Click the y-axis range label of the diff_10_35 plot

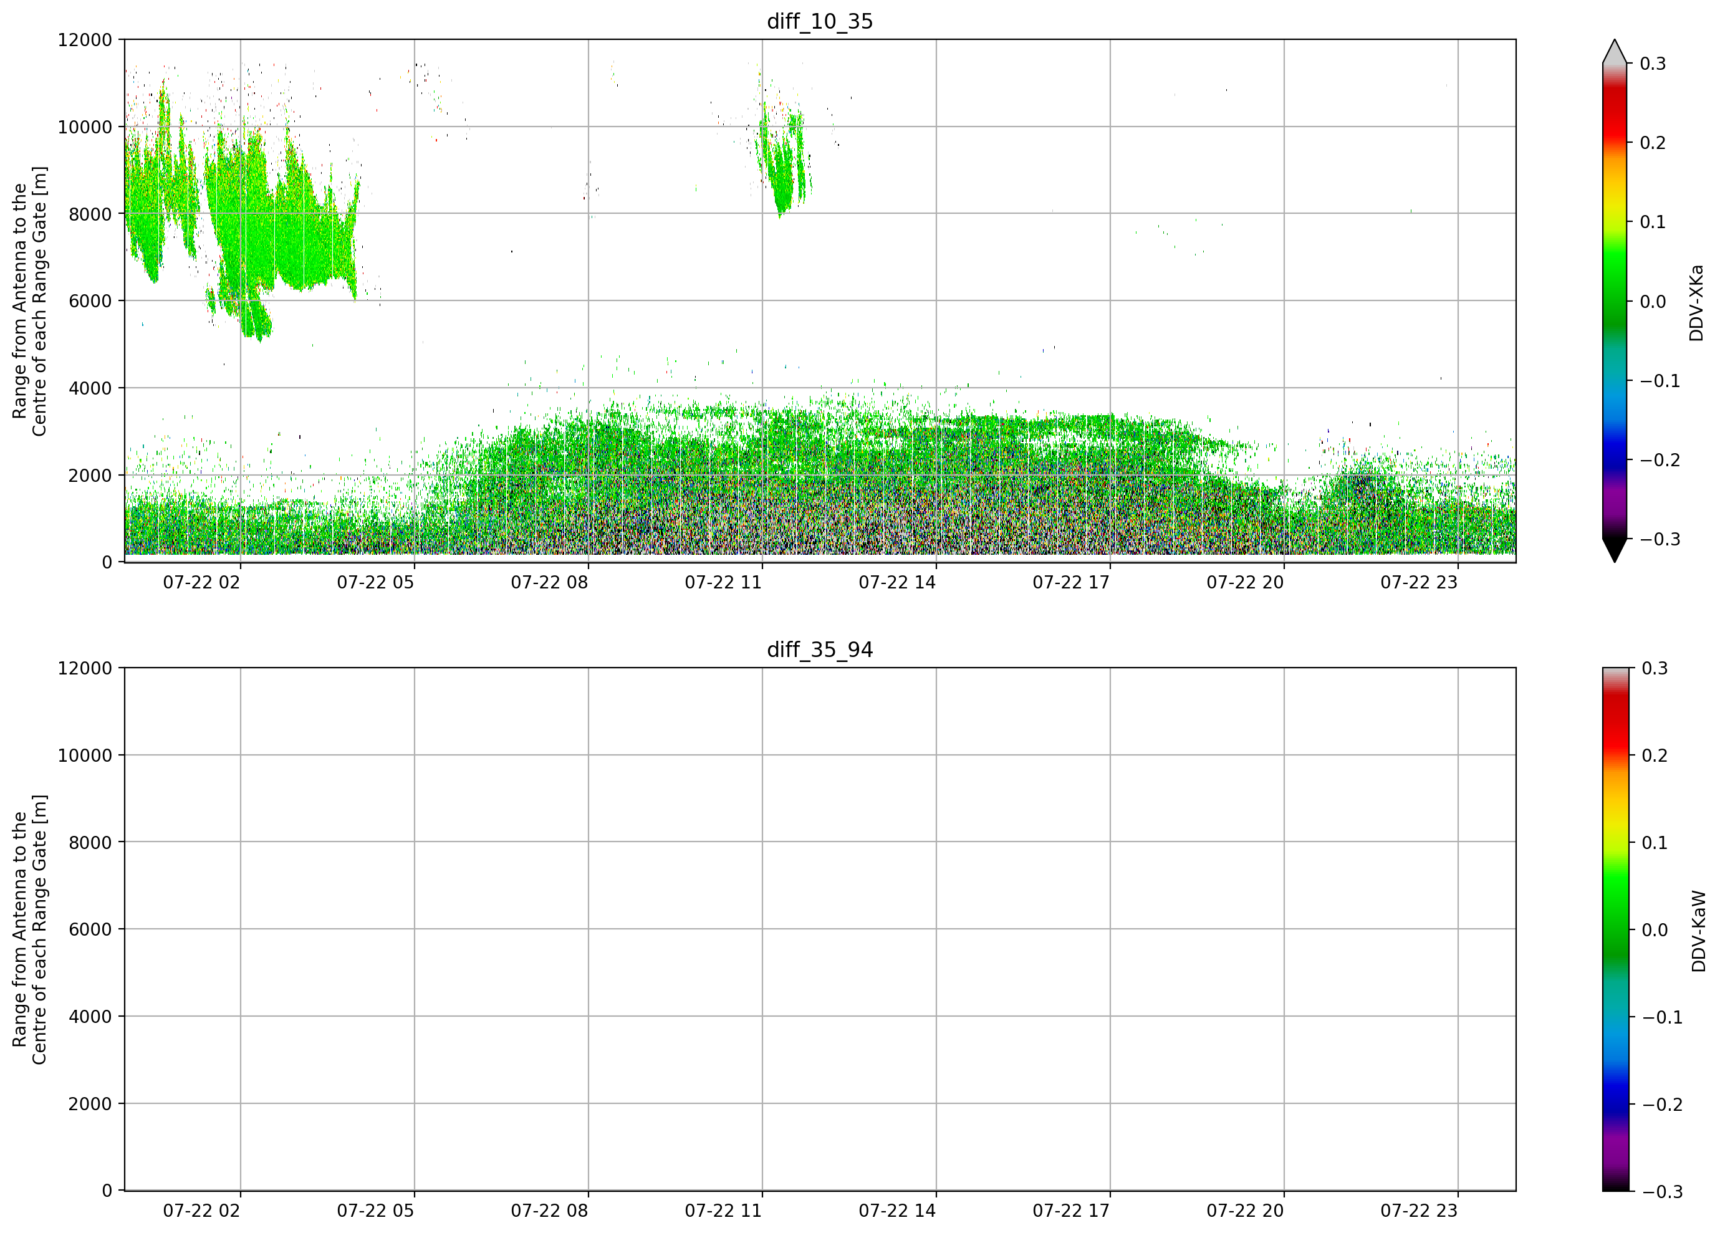coord(29,301)
